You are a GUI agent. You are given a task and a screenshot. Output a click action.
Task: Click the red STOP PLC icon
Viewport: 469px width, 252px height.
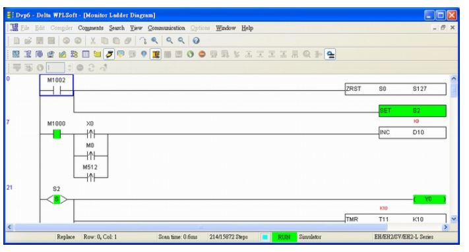202,54
